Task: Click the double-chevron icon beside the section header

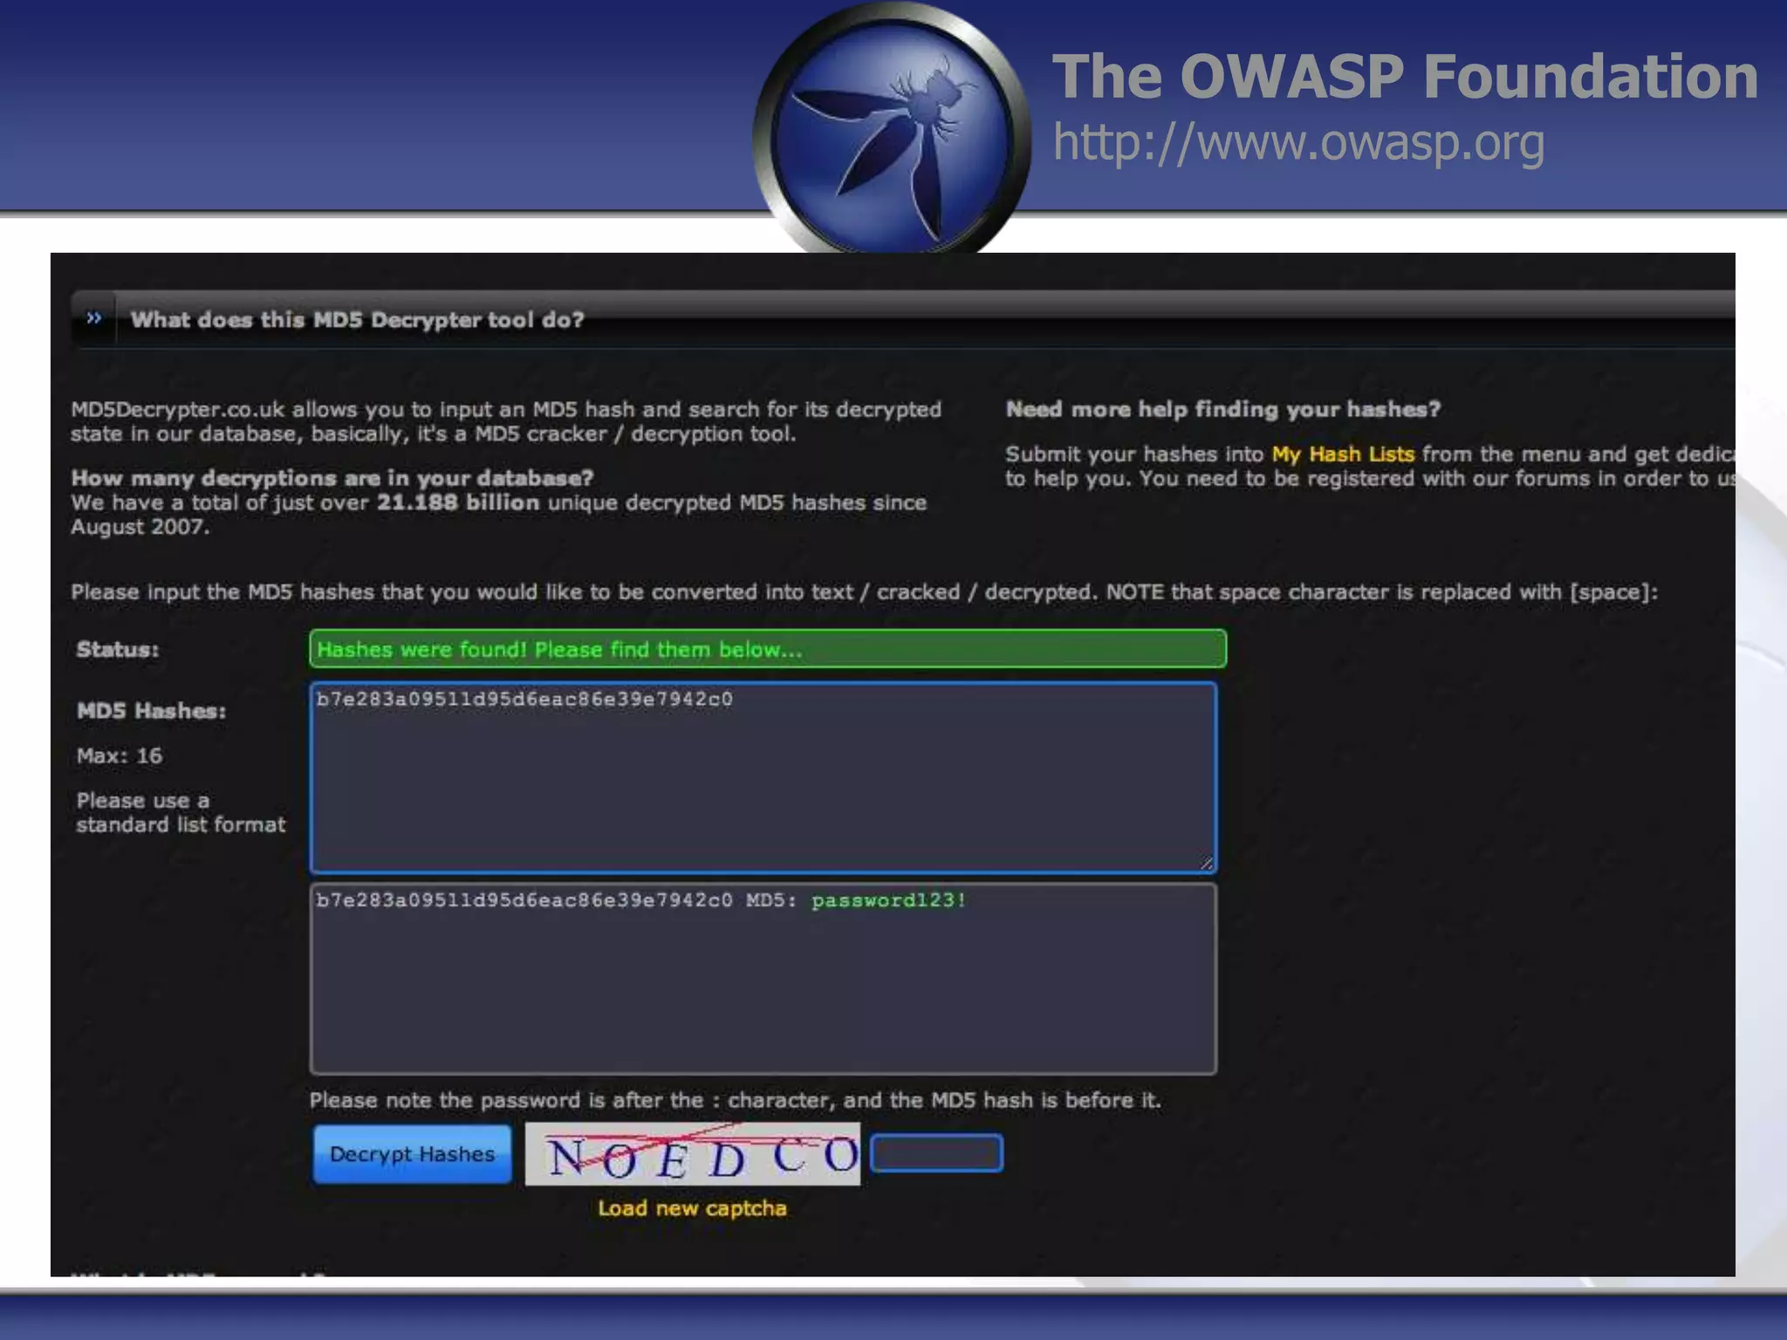Action: pyautogui.click(x=94, y=318)
